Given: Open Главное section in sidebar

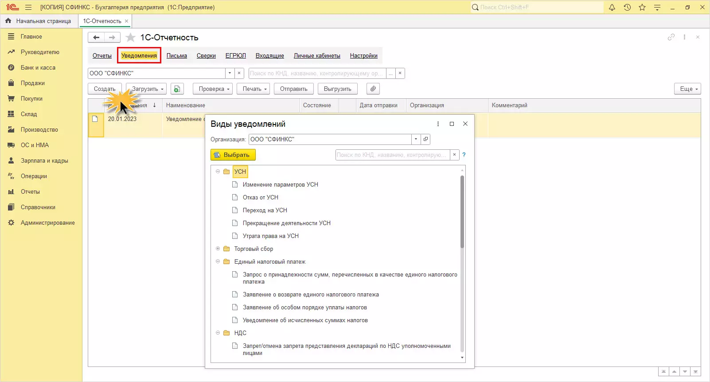Looking at the screenshot, I should click(x=31, y=37).
